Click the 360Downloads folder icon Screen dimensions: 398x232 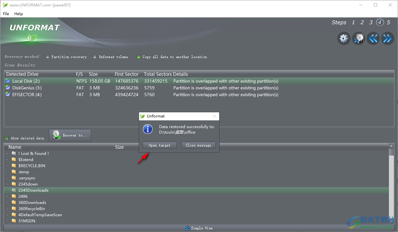click(x=14, y=203)
